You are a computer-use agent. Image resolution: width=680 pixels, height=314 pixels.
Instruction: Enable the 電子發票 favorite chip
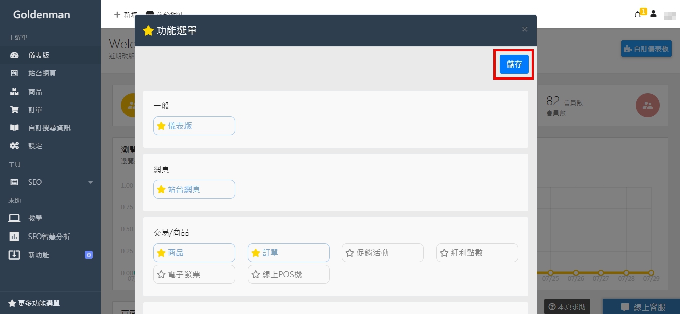point(194,274)
